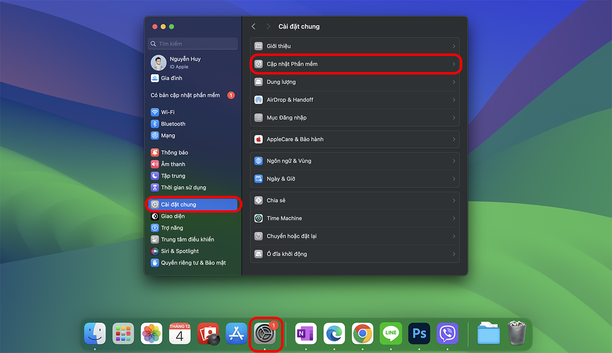The height and width of the screenshot is (353, 612).
Task: Open the App Store from the Dock
Action: pos(236,333)
